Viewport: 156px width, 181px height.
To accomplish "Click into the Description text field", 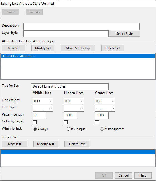I will (81, 27).
